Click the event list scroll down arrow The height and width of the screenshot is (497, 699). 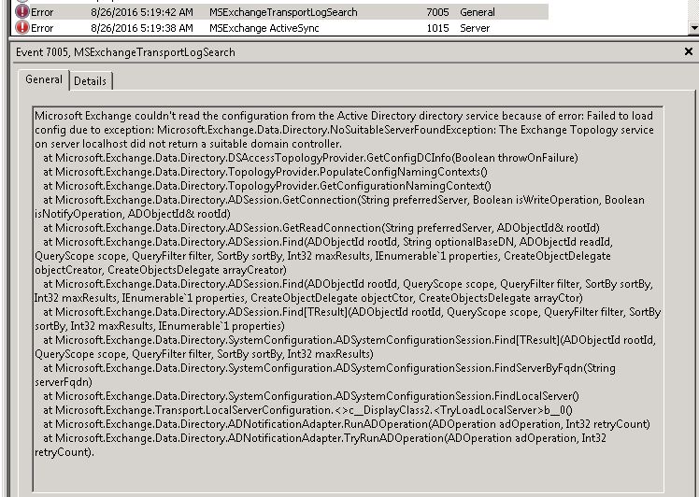pyautogui.click(x=693, y=28)
